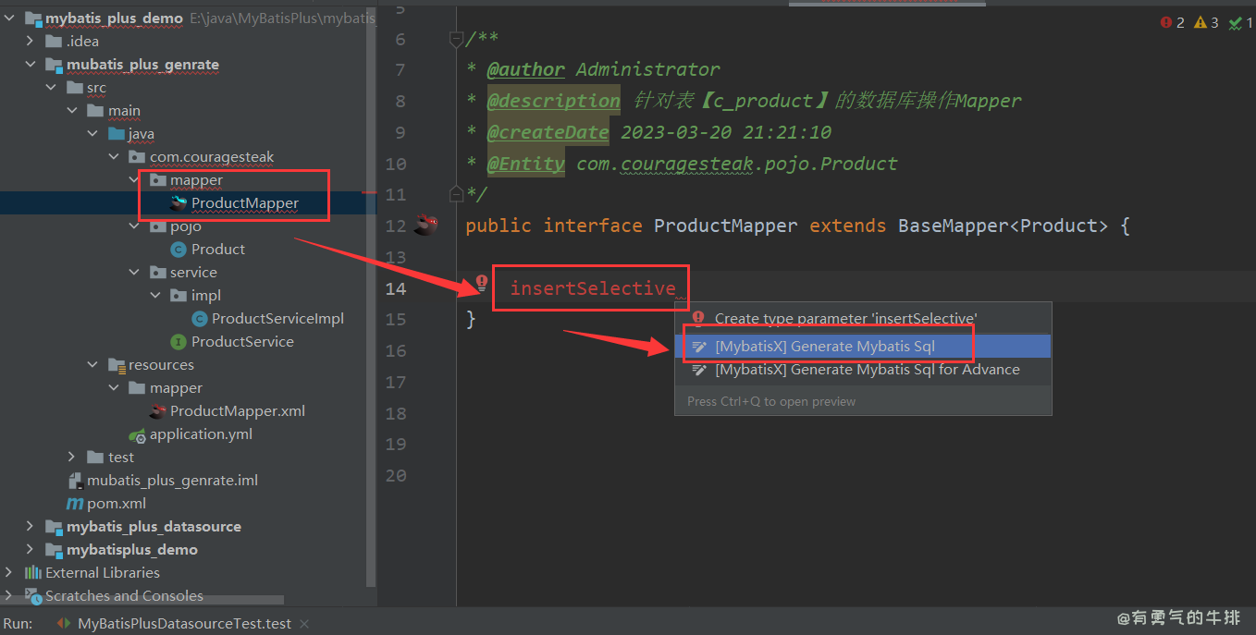Viewport: 1256px width, 635px height.
Task: Click the insertSelective text in editor
Action: 593,288
